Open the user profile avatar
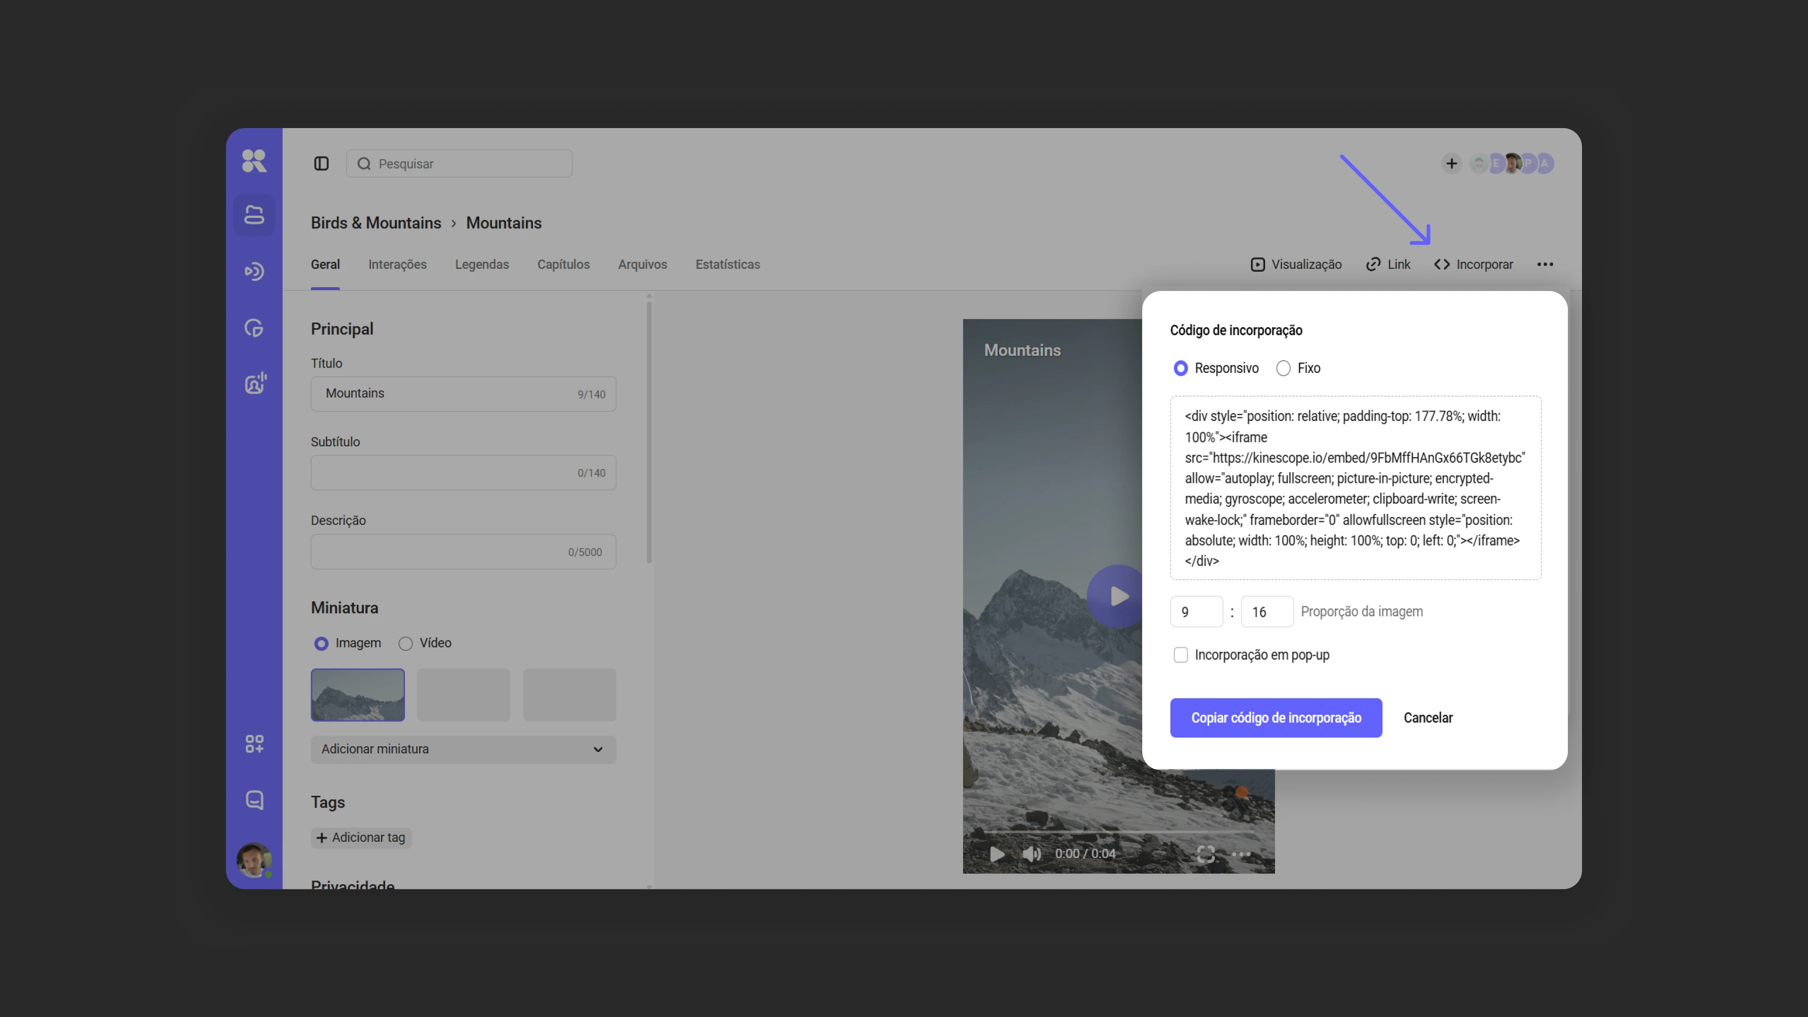 coord(254,860)
